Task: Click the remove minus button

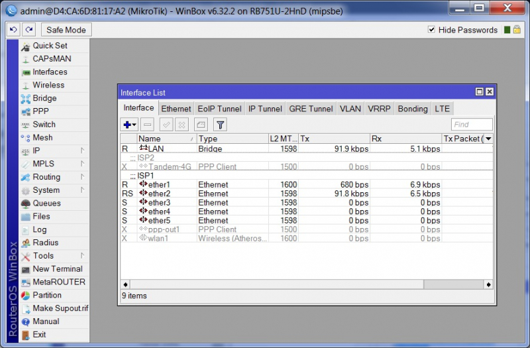Action: tap(148, 125)
